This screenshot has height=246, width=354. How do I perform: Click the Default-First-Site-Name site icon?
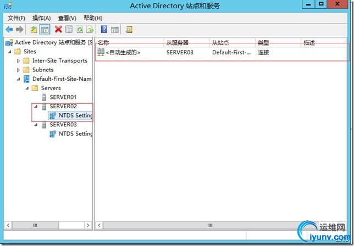pyautogui.click(x=26, y=79)
